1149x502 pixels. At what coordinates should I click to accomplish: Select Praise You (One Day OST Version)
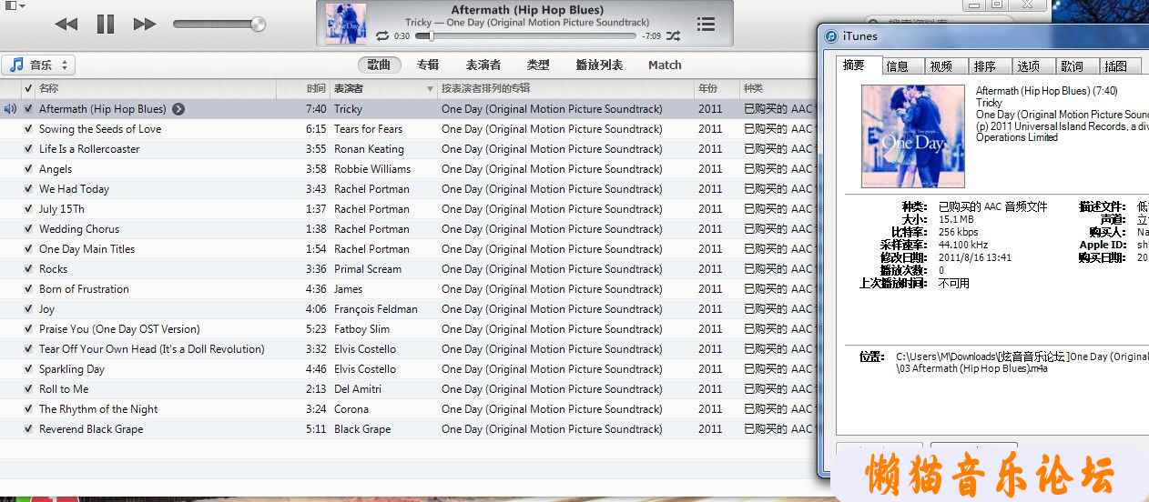tap(119, 329)
